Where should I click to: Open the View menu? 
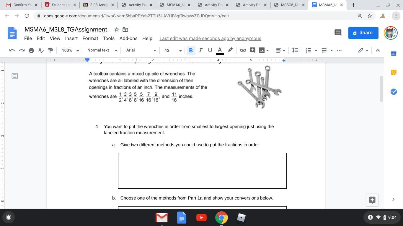[x=55, y=39]
